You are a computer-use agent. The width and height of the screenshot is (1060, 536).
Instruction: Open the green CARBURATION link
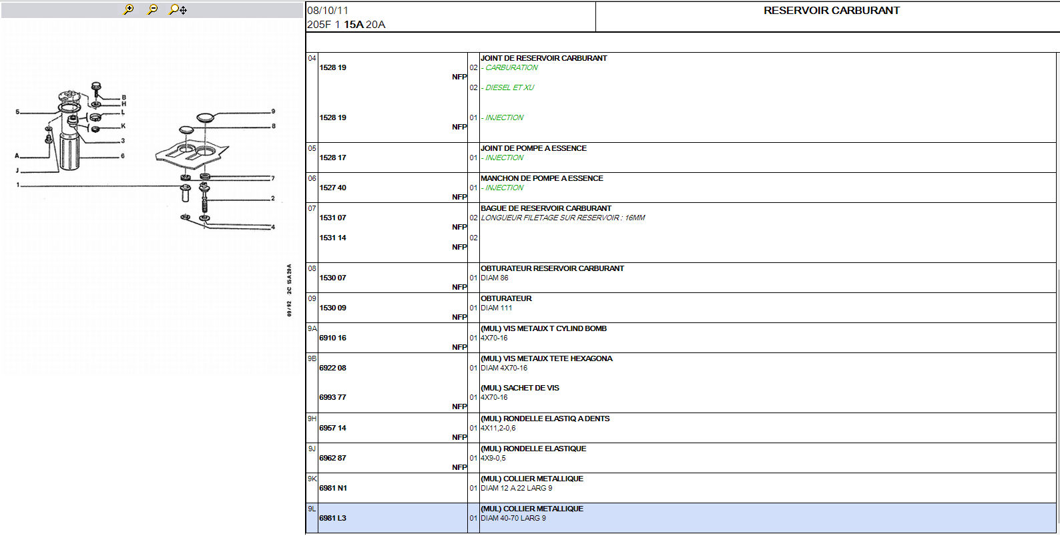click(x=511, y=68)
